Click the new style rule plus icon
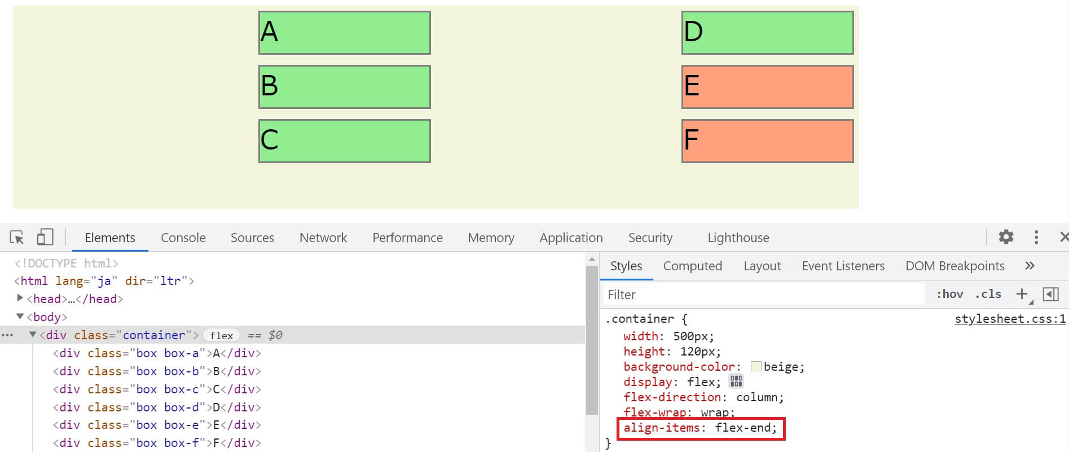This screenshot has height=452, width=1069. [x=1022, y=294]
